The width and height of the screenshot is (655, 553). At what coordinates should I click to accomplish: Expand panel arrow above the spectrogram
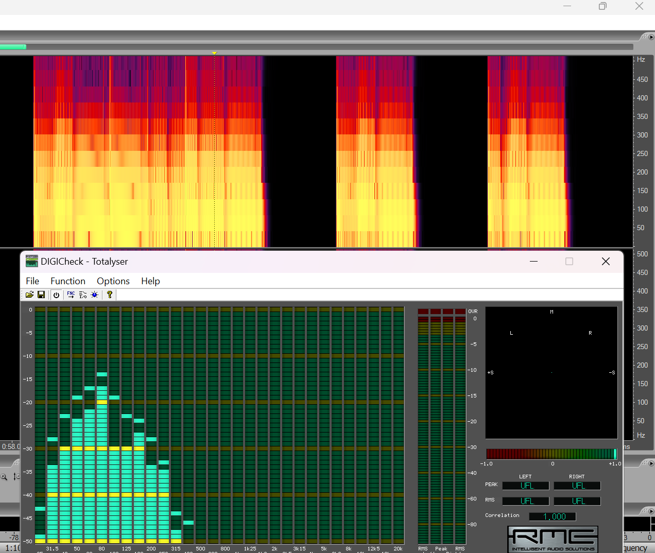651,37
